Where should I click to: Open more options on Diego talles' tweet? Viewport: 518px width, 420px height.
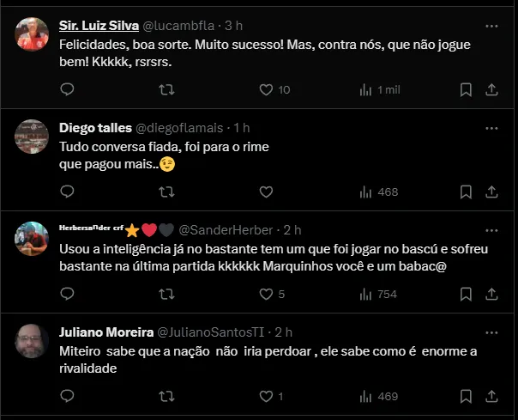pos(491,128)
